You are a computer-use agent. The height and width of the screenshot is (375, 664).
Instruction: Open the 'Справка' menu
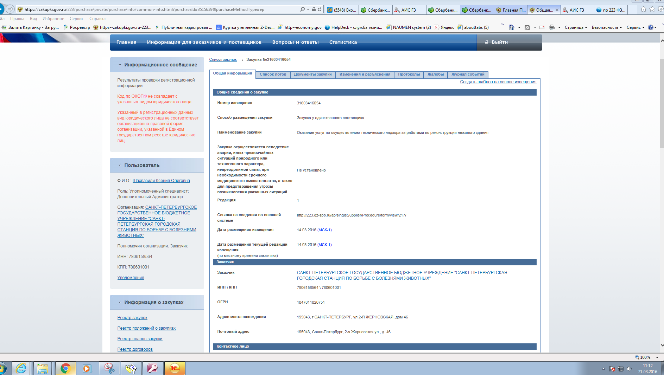pyautogui.click(x=97, y=19)
